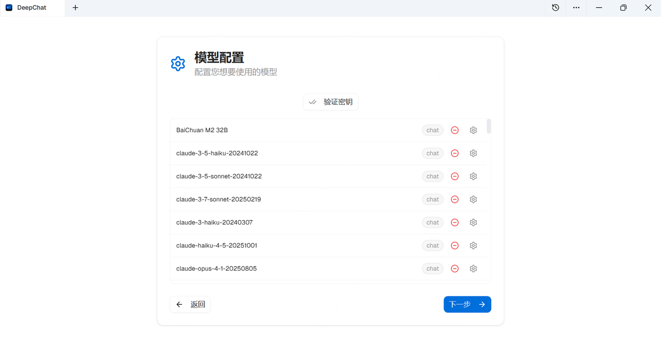The image size is (661, 344).
Task: Open claude-3-7-sonnet-20250219 settings gear
Action: click(x=473, y=199)
